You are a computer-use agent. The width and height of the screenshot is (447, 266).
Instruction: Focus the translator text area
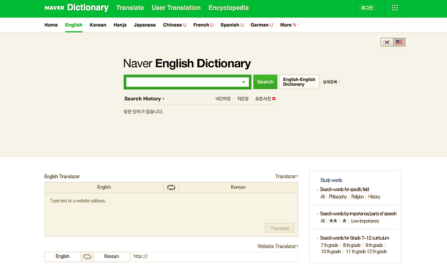pyautogui.click(x=171, y=215)
